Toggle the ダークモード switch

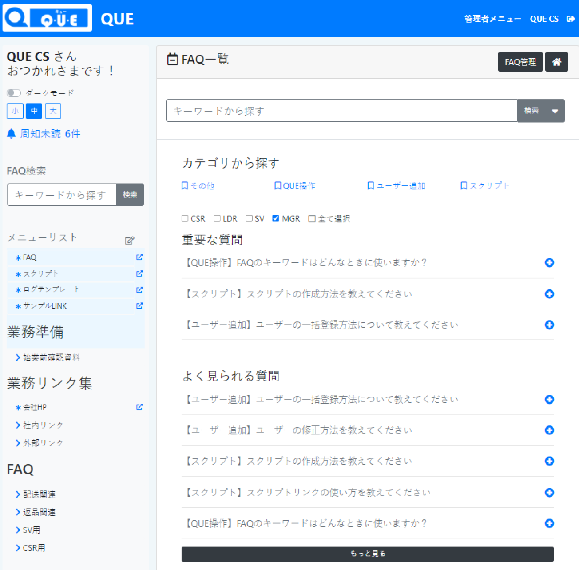point(14,93)
